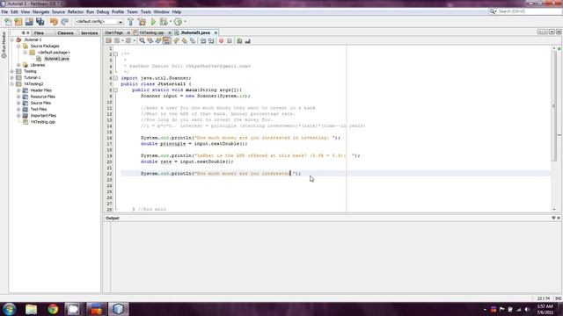Open the Navigate menu
The height and width of the screenshot is (316, 563).
[41, 11]
